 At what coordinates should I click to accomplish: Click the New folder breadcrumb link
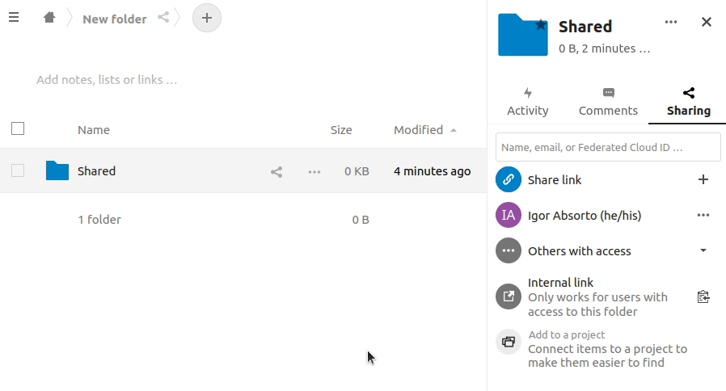click(x=114, y=19)
